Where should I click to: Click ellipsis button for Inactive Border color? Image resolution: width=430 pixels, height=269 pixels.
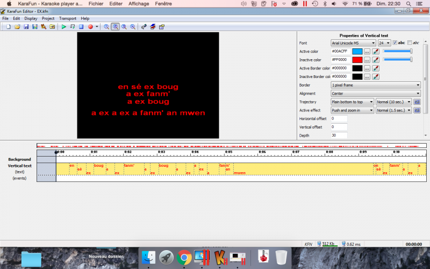367,76
